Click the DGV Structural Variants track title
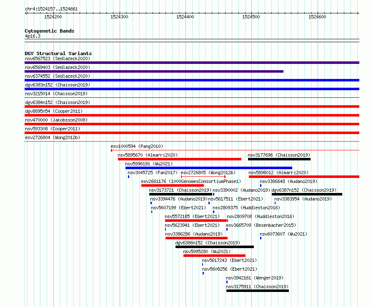 pyautogui.click(x=58, y=53)
